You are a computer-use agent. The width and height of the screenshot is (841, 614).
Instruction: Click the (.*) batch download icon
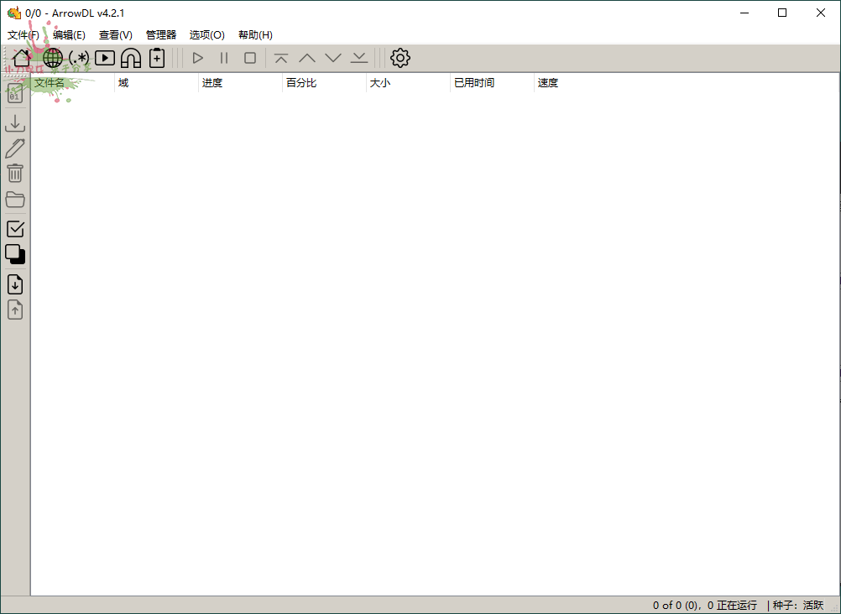(79, 58)
